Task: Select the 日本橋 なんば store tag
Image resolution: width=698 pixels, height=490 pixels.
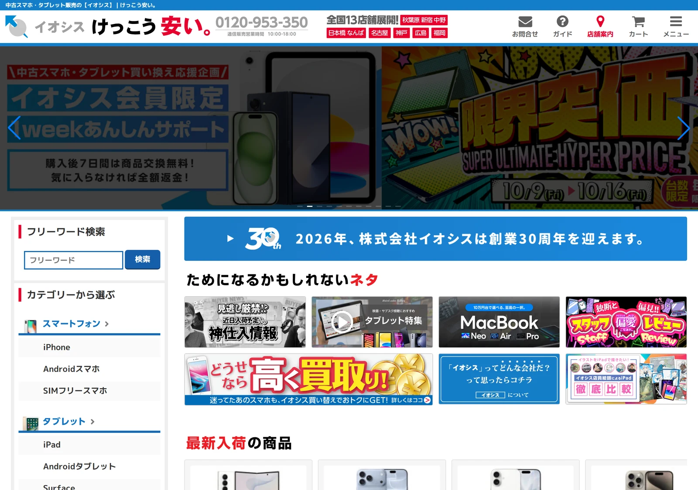Action: (346, 33)
